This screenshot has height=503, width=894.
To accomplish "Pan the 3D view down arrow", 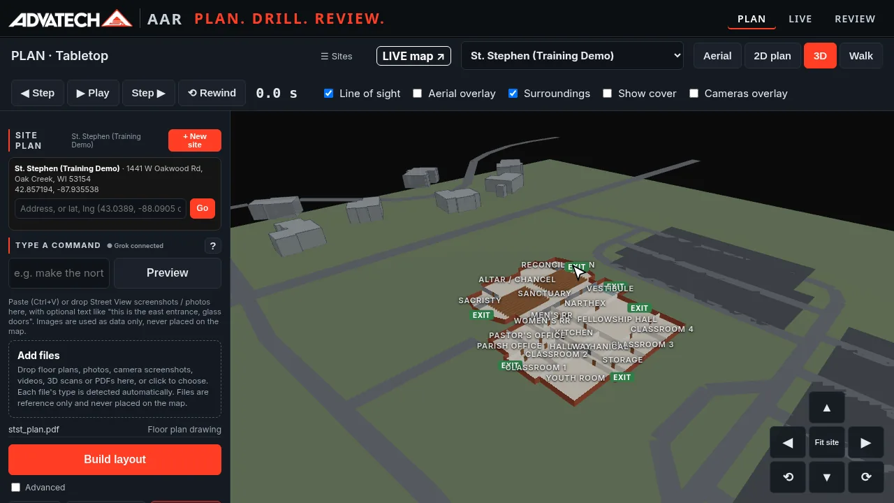I will pyautogui.click(x=827, y=477).
